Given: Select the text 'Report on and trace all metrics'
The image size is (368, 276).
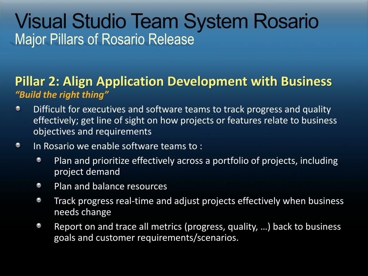Looking at the screenshot, I should pyautogui.click(x=197, y=232).
